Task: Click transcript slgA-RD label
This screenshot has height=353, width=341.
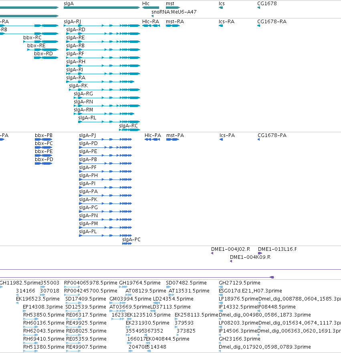Action: tap(76, 30)
